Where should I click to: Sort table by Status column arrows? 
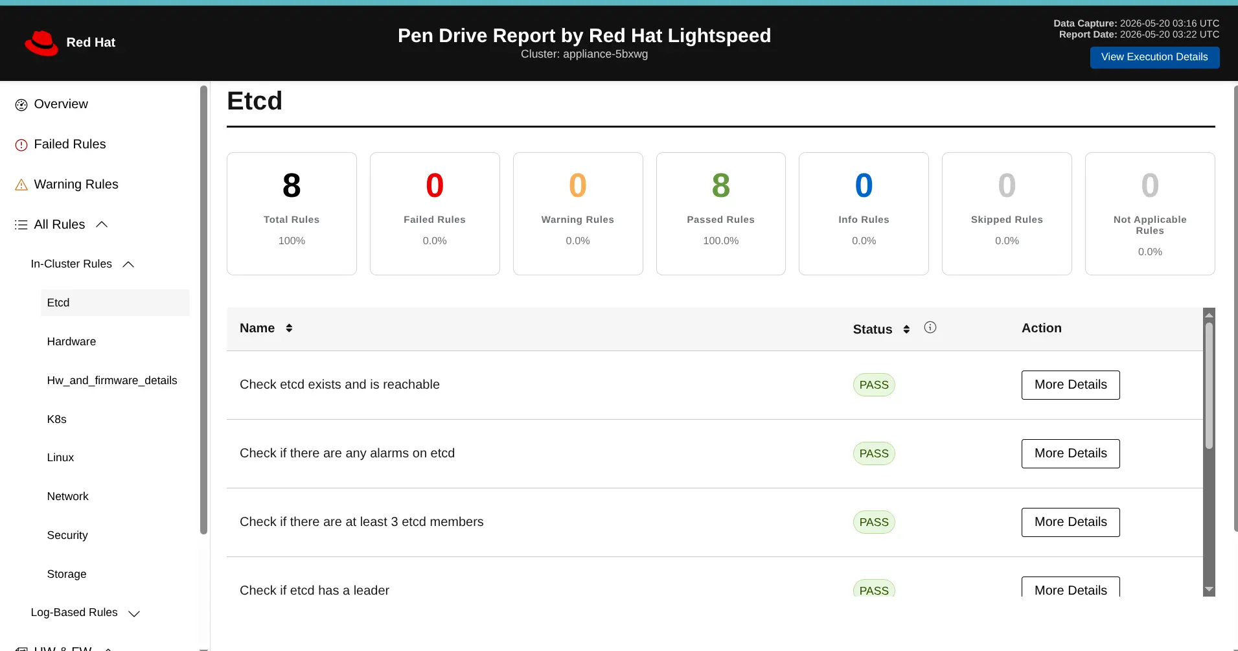(906, 330)
